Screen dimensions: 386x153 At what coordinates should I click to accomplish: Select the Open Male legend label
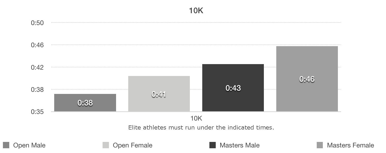pos(29,145)
